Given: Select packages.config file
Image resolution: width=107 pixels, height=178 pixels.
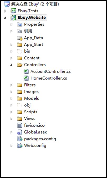Looking at the screenshot, I should (x=40, y=139).
